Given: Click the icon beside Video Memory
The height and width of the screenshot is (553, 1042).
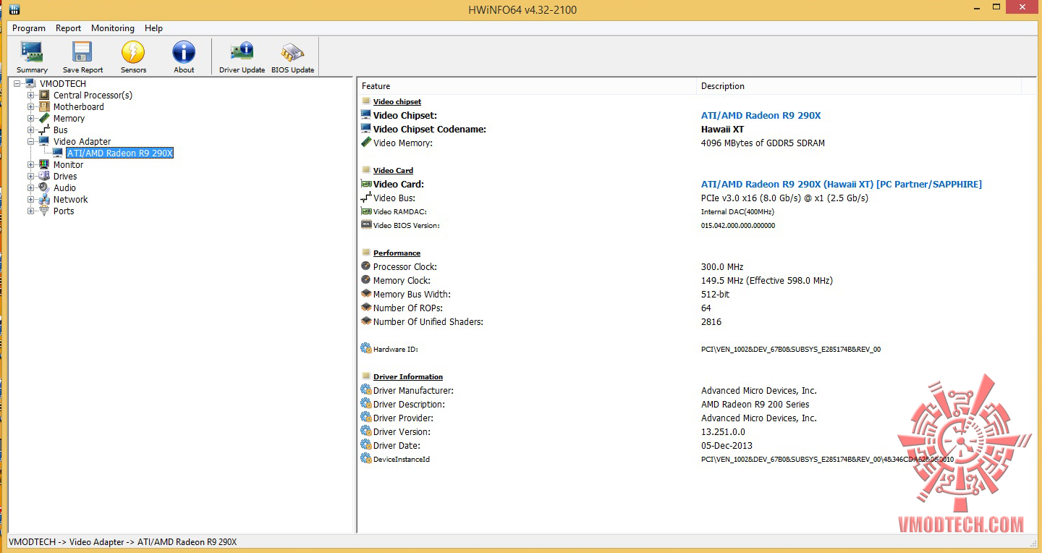Looking at the screenshot, I should (366, 143).
